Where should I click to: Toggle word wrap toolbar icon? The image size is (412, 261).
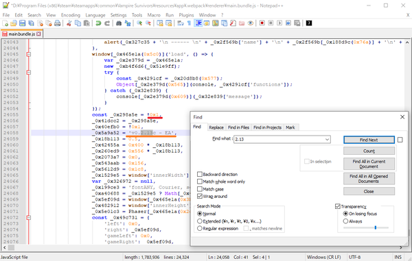click(x=180, y=23)
